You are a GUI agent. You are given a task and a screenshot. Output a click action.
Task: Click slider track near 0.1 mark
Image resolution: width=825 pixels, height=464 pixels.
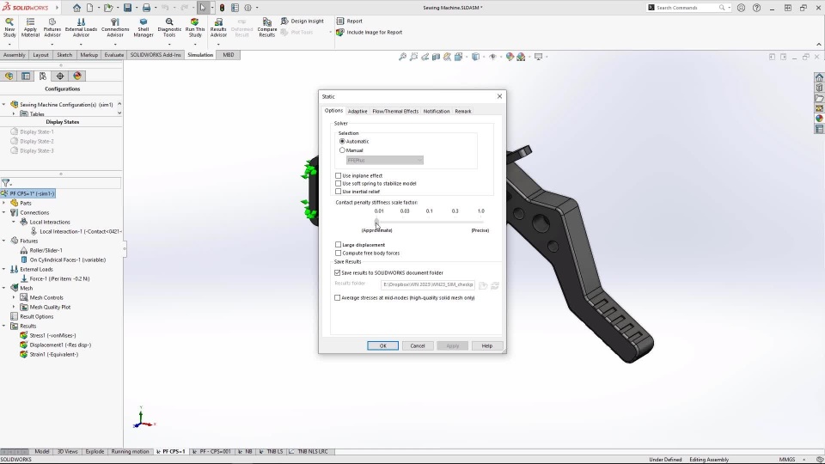[x=430, y=222]
